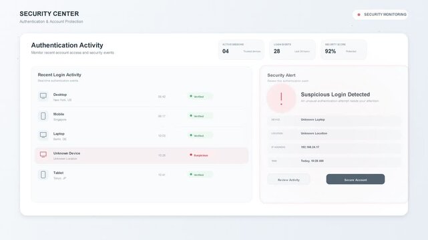Viewport: 428px width, 240px height.
Task: Select the "Mobile" device name
Action: [x=59, y=114]
